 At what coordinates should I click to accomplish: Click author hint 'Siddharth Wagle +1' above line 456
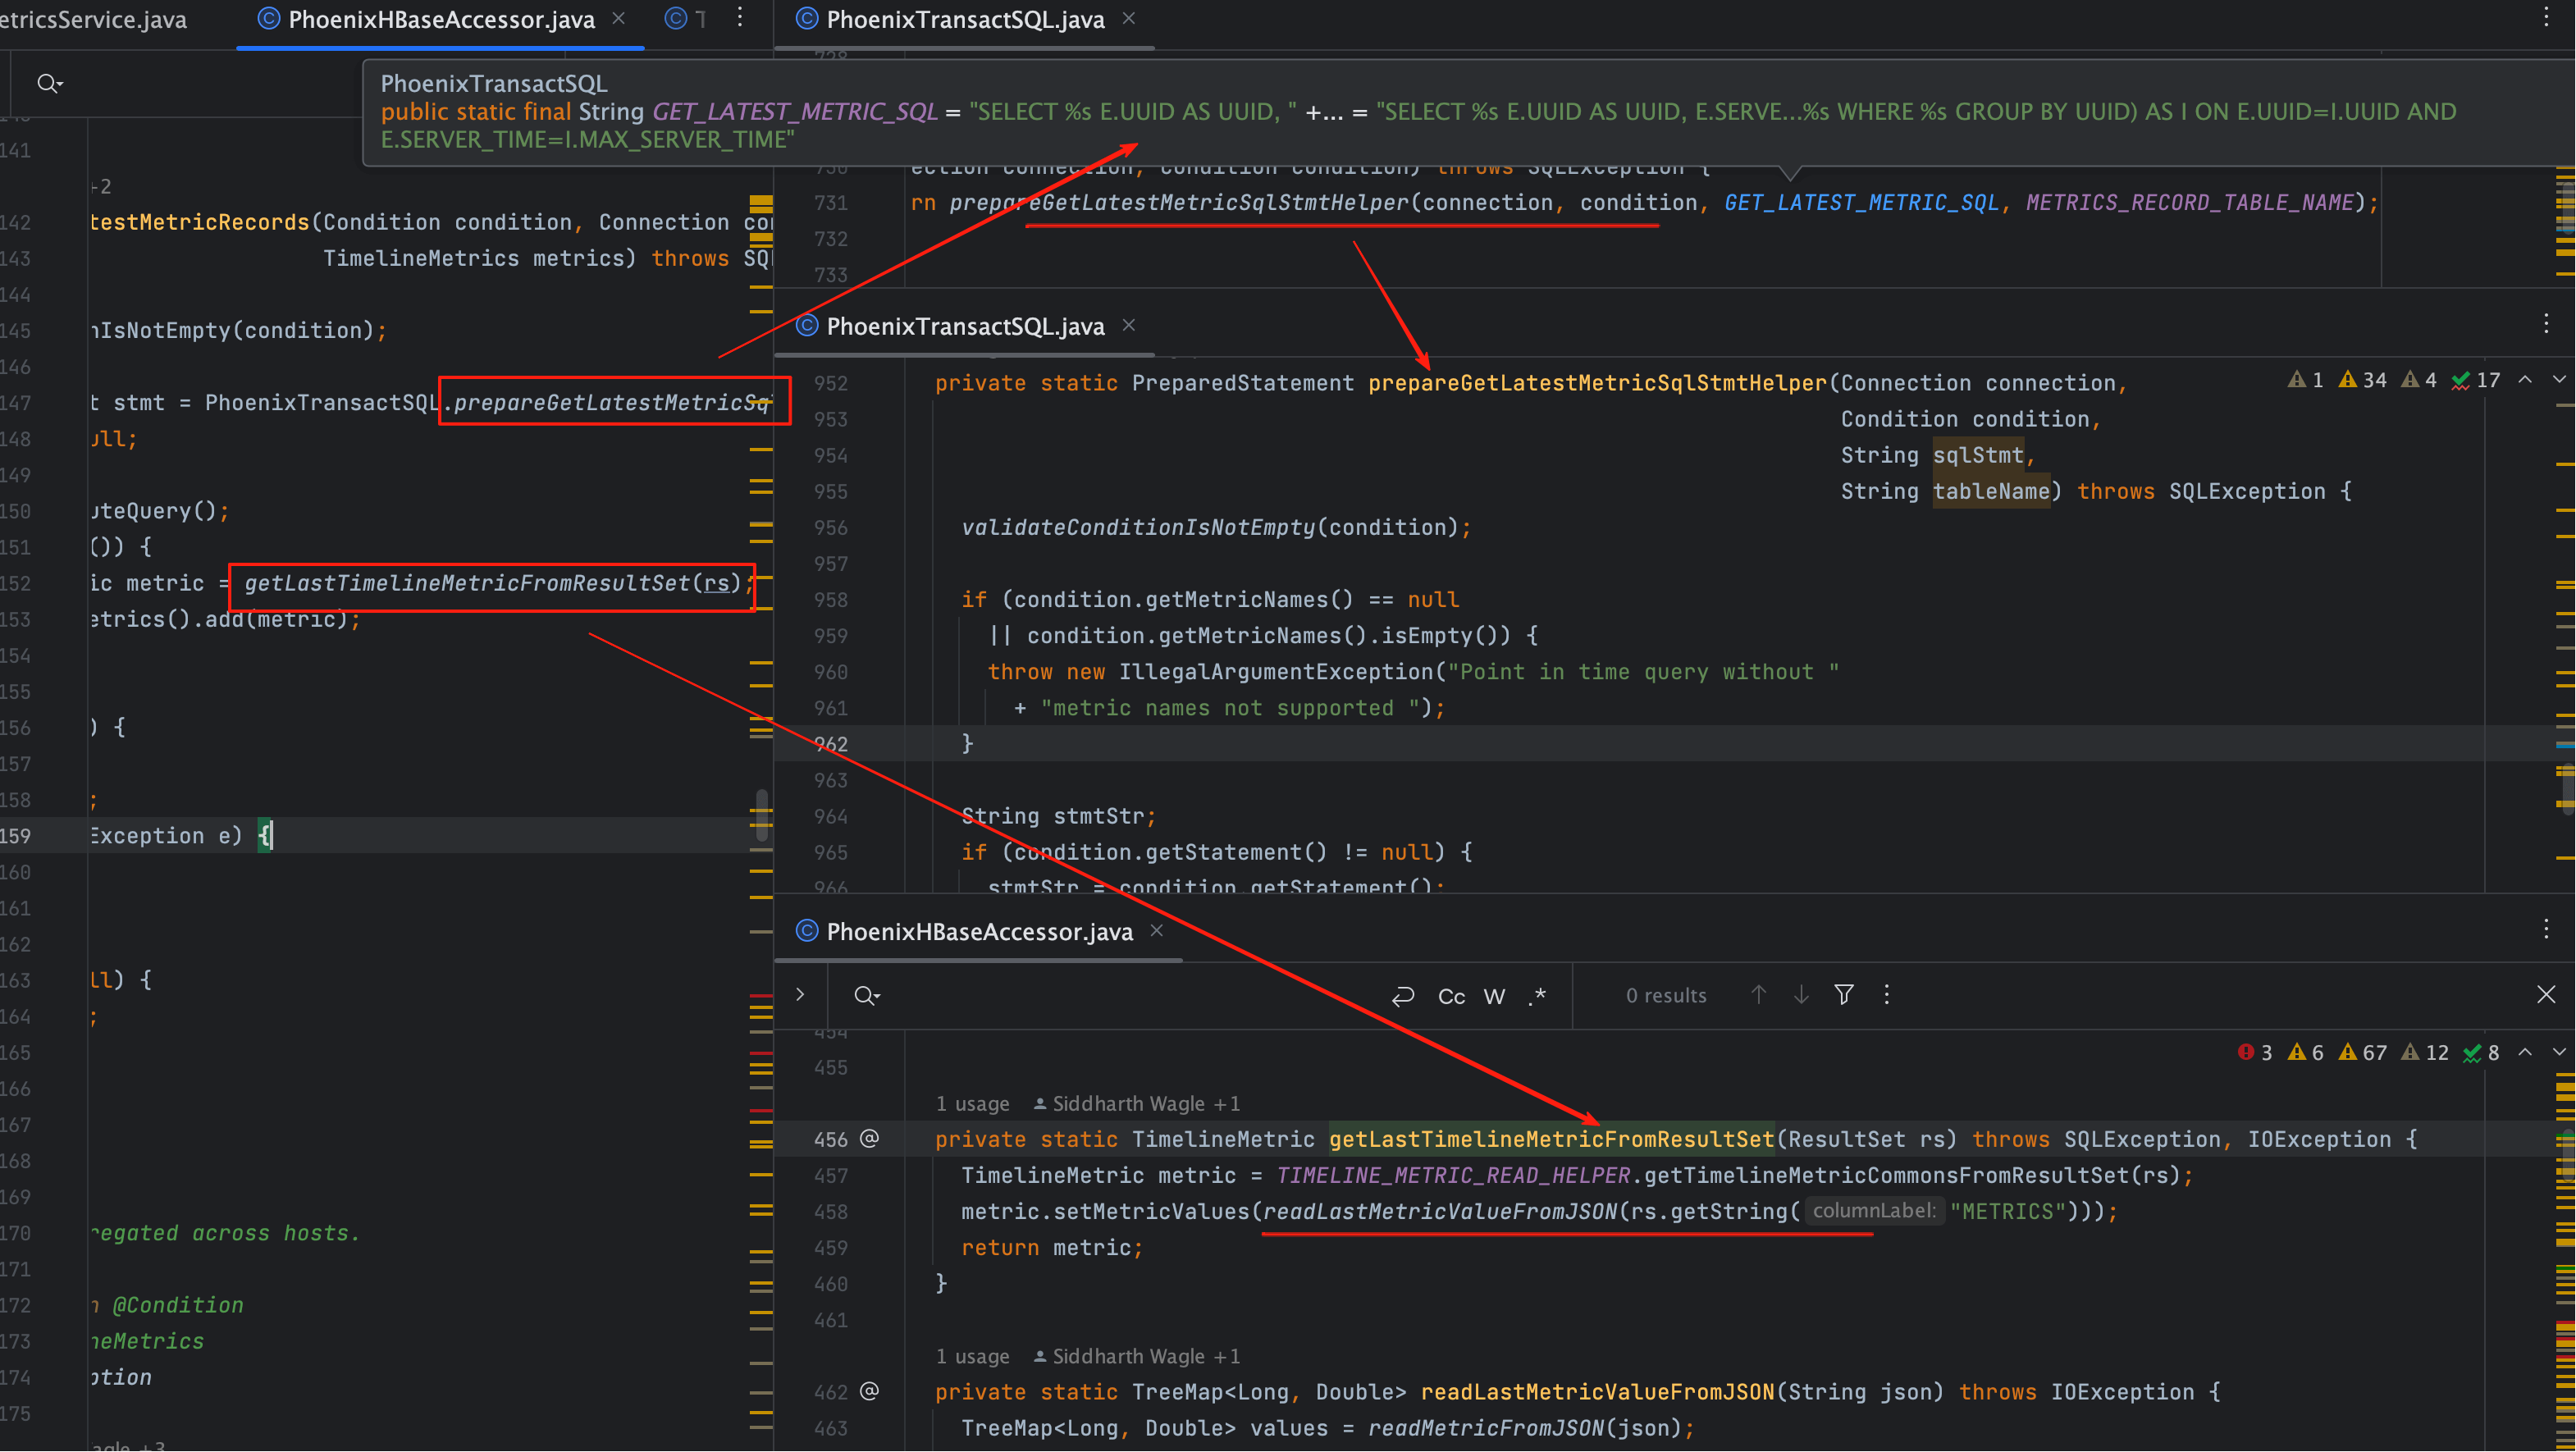pos(1136,1104)
